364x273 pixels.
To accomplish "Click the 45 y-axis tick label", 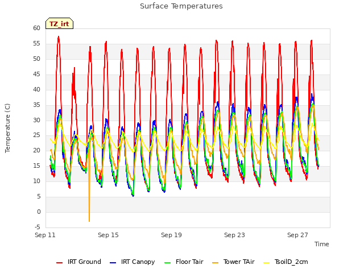I will 36,74.
